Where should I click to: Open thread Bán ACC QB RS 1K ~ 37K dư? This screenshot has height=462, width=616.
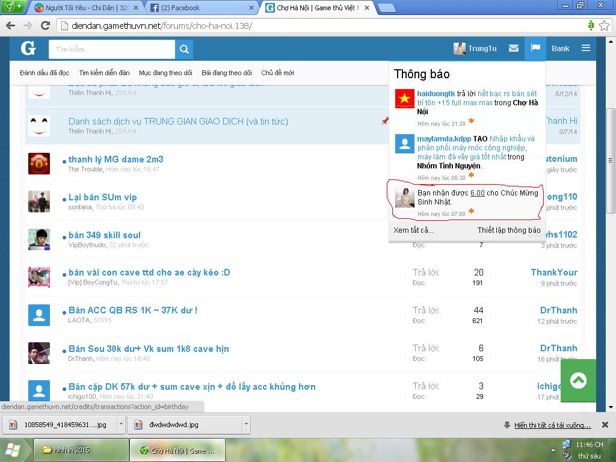133,310
